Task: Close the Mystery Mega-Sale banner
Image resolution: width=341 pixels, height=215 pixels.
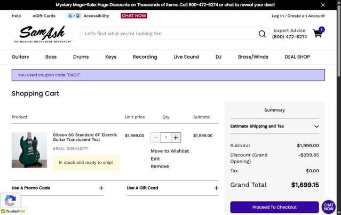Action: tap(323, 5)
